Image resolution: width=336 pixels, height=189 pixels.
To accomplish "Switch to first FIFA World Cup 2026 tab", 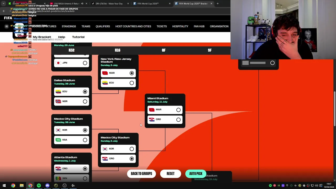I will pyautogui.click(x=152, y=4).
